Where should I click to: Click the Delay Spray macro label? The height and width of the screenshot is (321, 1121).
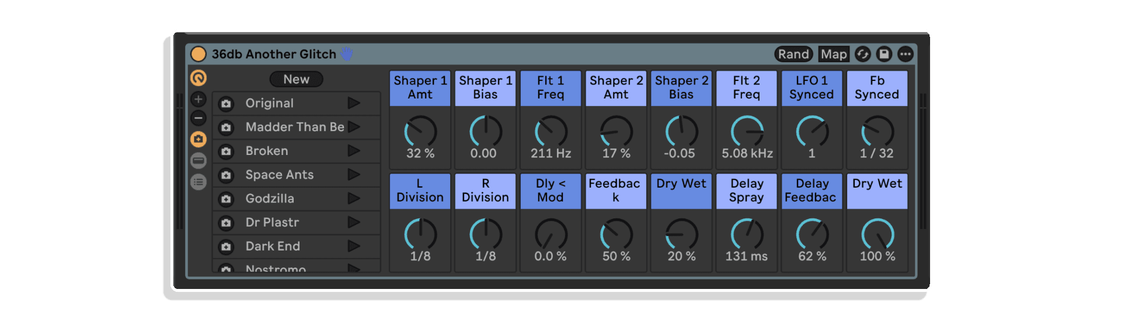point(747,191)
